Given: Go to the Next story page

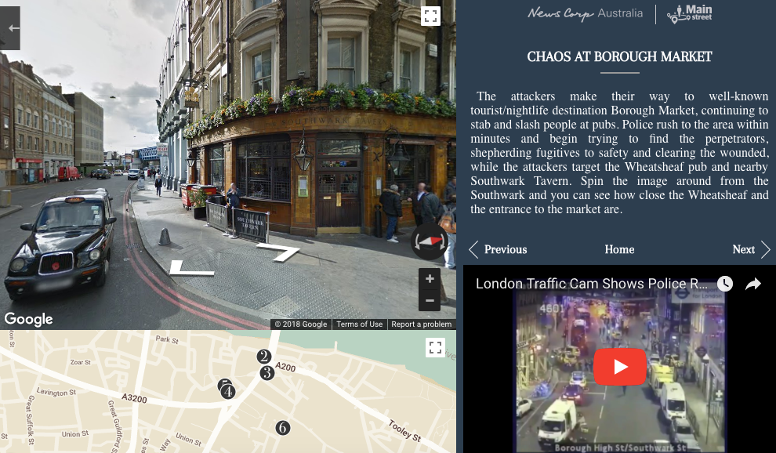Looking at the screenshot, I should (x=751, y=249).
